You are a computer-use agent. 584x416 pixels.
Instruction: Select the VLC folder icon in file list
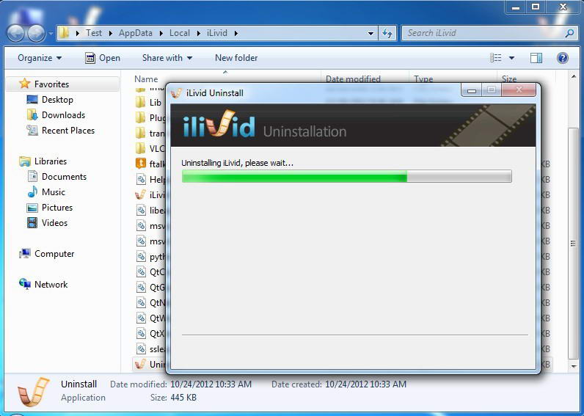(x=140, y=149)
